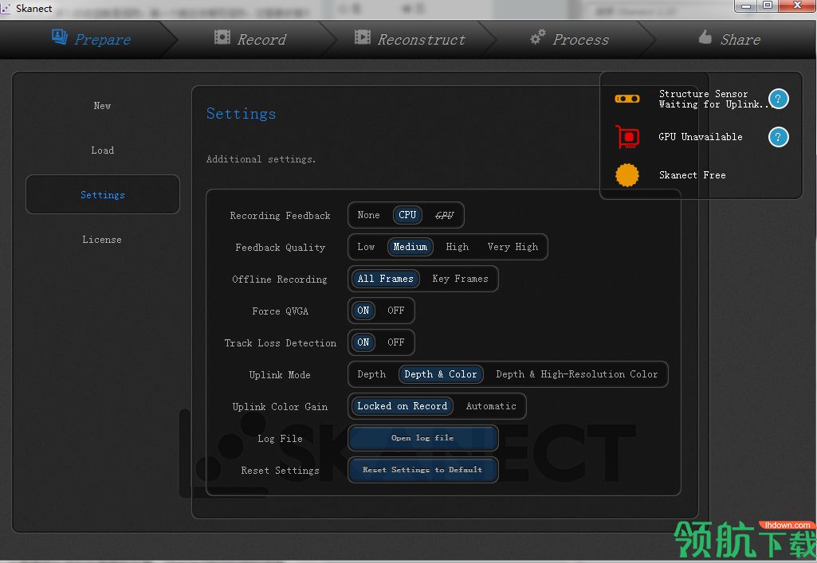Select the disabled GPU feedback option
Screen dimensions: 817x563
(x=444, y=215)
